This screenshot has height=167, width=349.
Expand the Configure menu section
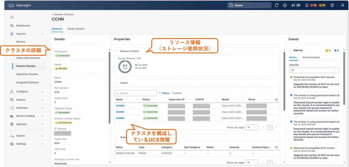[42, 92]
